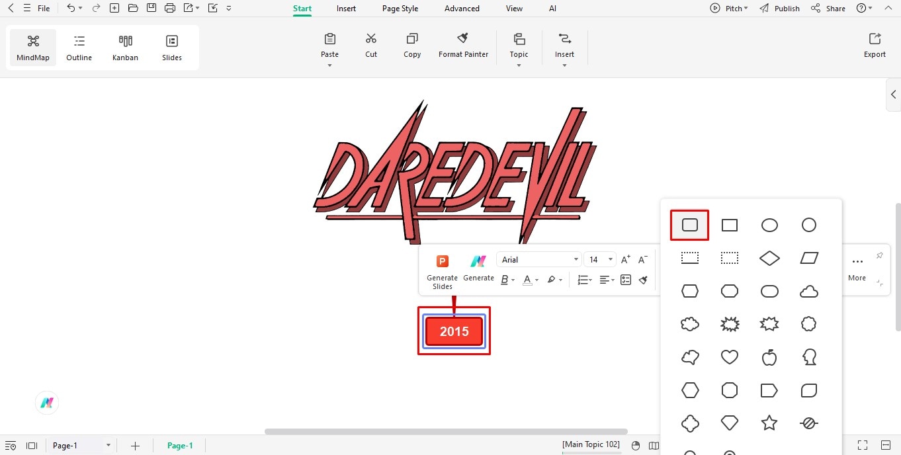Choose the cloud shape
901x455 pixels.
click(809, 291)
